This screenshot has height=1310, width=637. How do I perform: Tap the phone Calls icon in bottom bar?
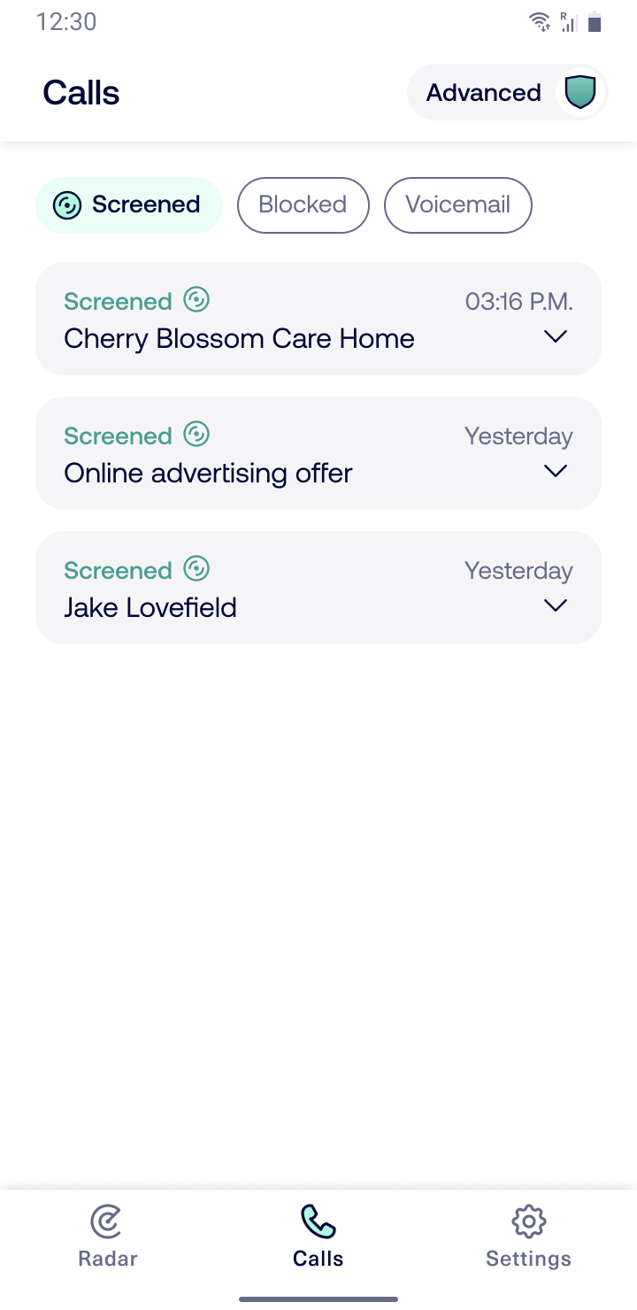(318, 1222)
